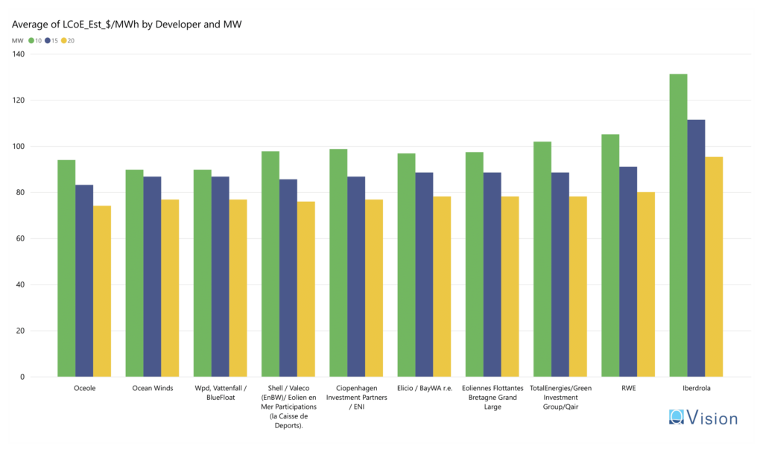Click the yellow 20 MW legend dot

click(x=64, y=41)
